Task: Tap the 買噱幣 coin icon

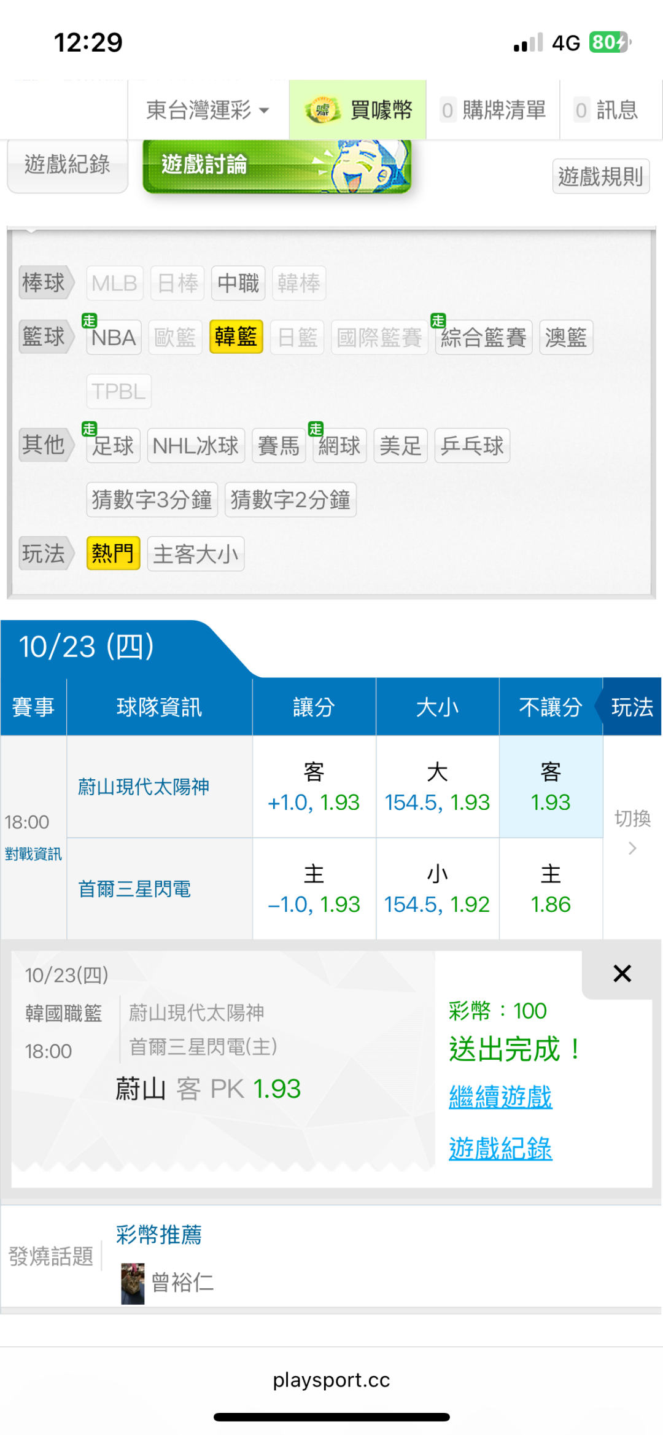Action: pyautogui.click(x=322, y=111)
